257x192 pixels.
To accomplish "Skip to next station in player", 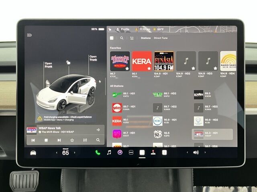I will (59, 140).
